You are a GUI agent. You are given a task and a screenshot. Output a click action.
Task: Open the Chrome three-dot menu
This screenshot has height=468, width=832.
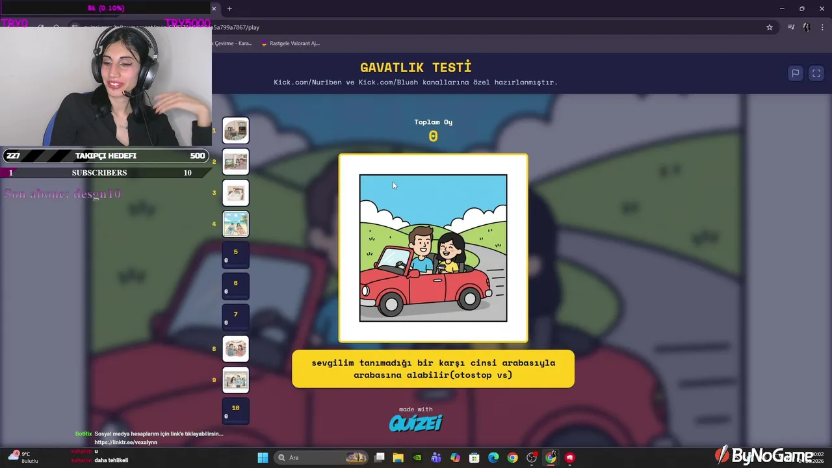tap(821, 27)
